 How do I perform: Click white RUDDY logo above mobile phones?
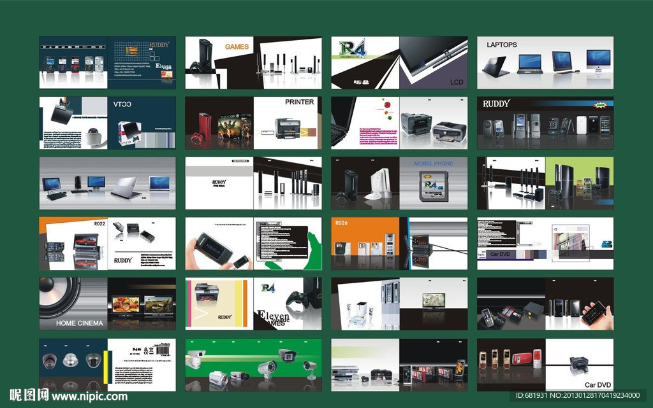(x=496, y=104)
